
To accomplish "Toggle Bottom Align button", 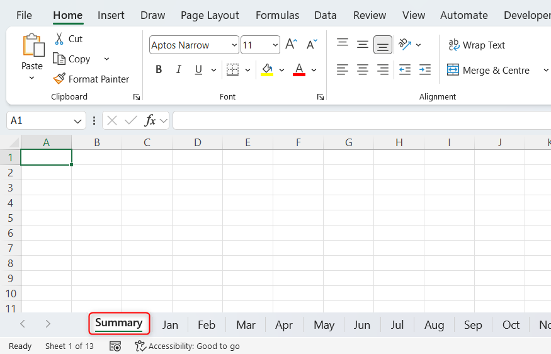I will tap(383, 45).
